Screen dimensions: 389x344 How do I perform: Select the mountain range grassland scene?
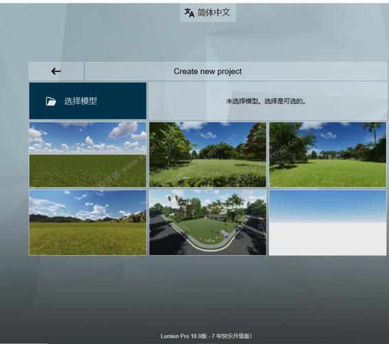click(87, 222)
